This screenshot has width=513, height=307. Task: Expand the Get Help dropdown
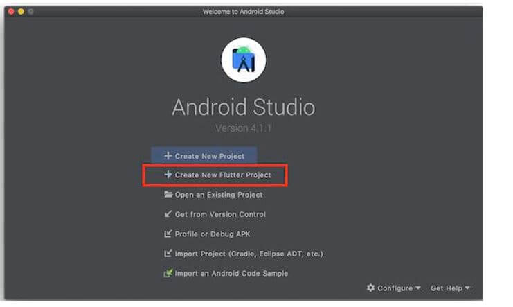click(x=450, y=288)
